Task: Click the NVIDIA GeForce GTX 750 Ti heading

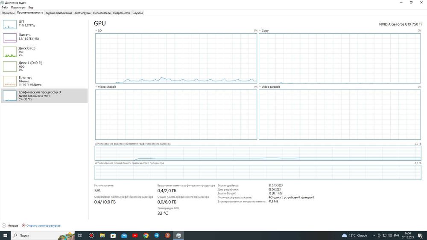Action: (x=400, y=24)
